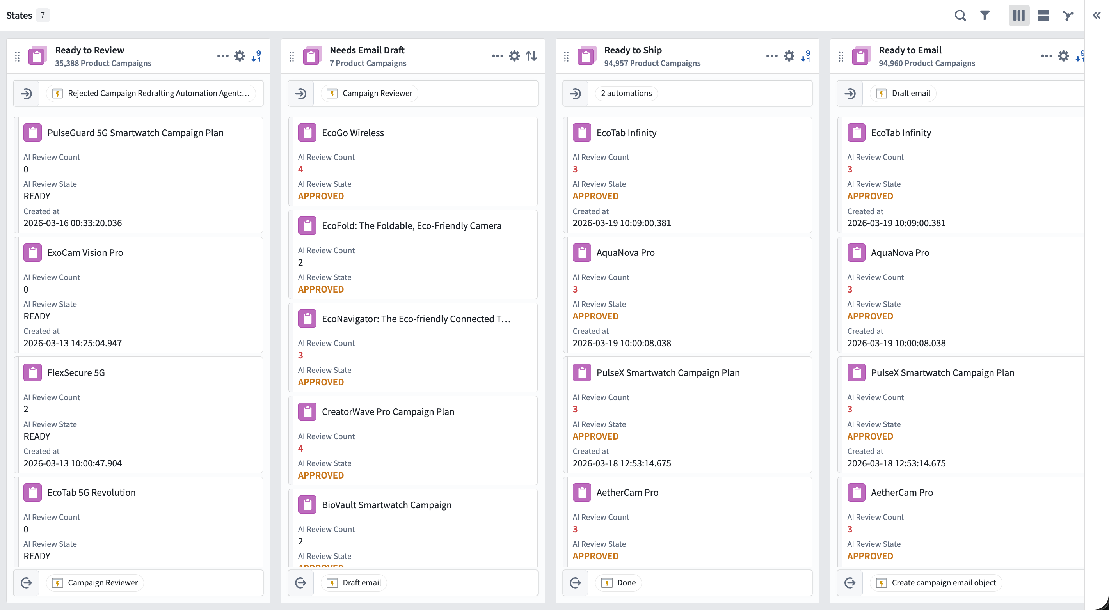Open the EcoGo Wireless campaign card
This screenshot has width=1109, height=610.
coord(353,133)
